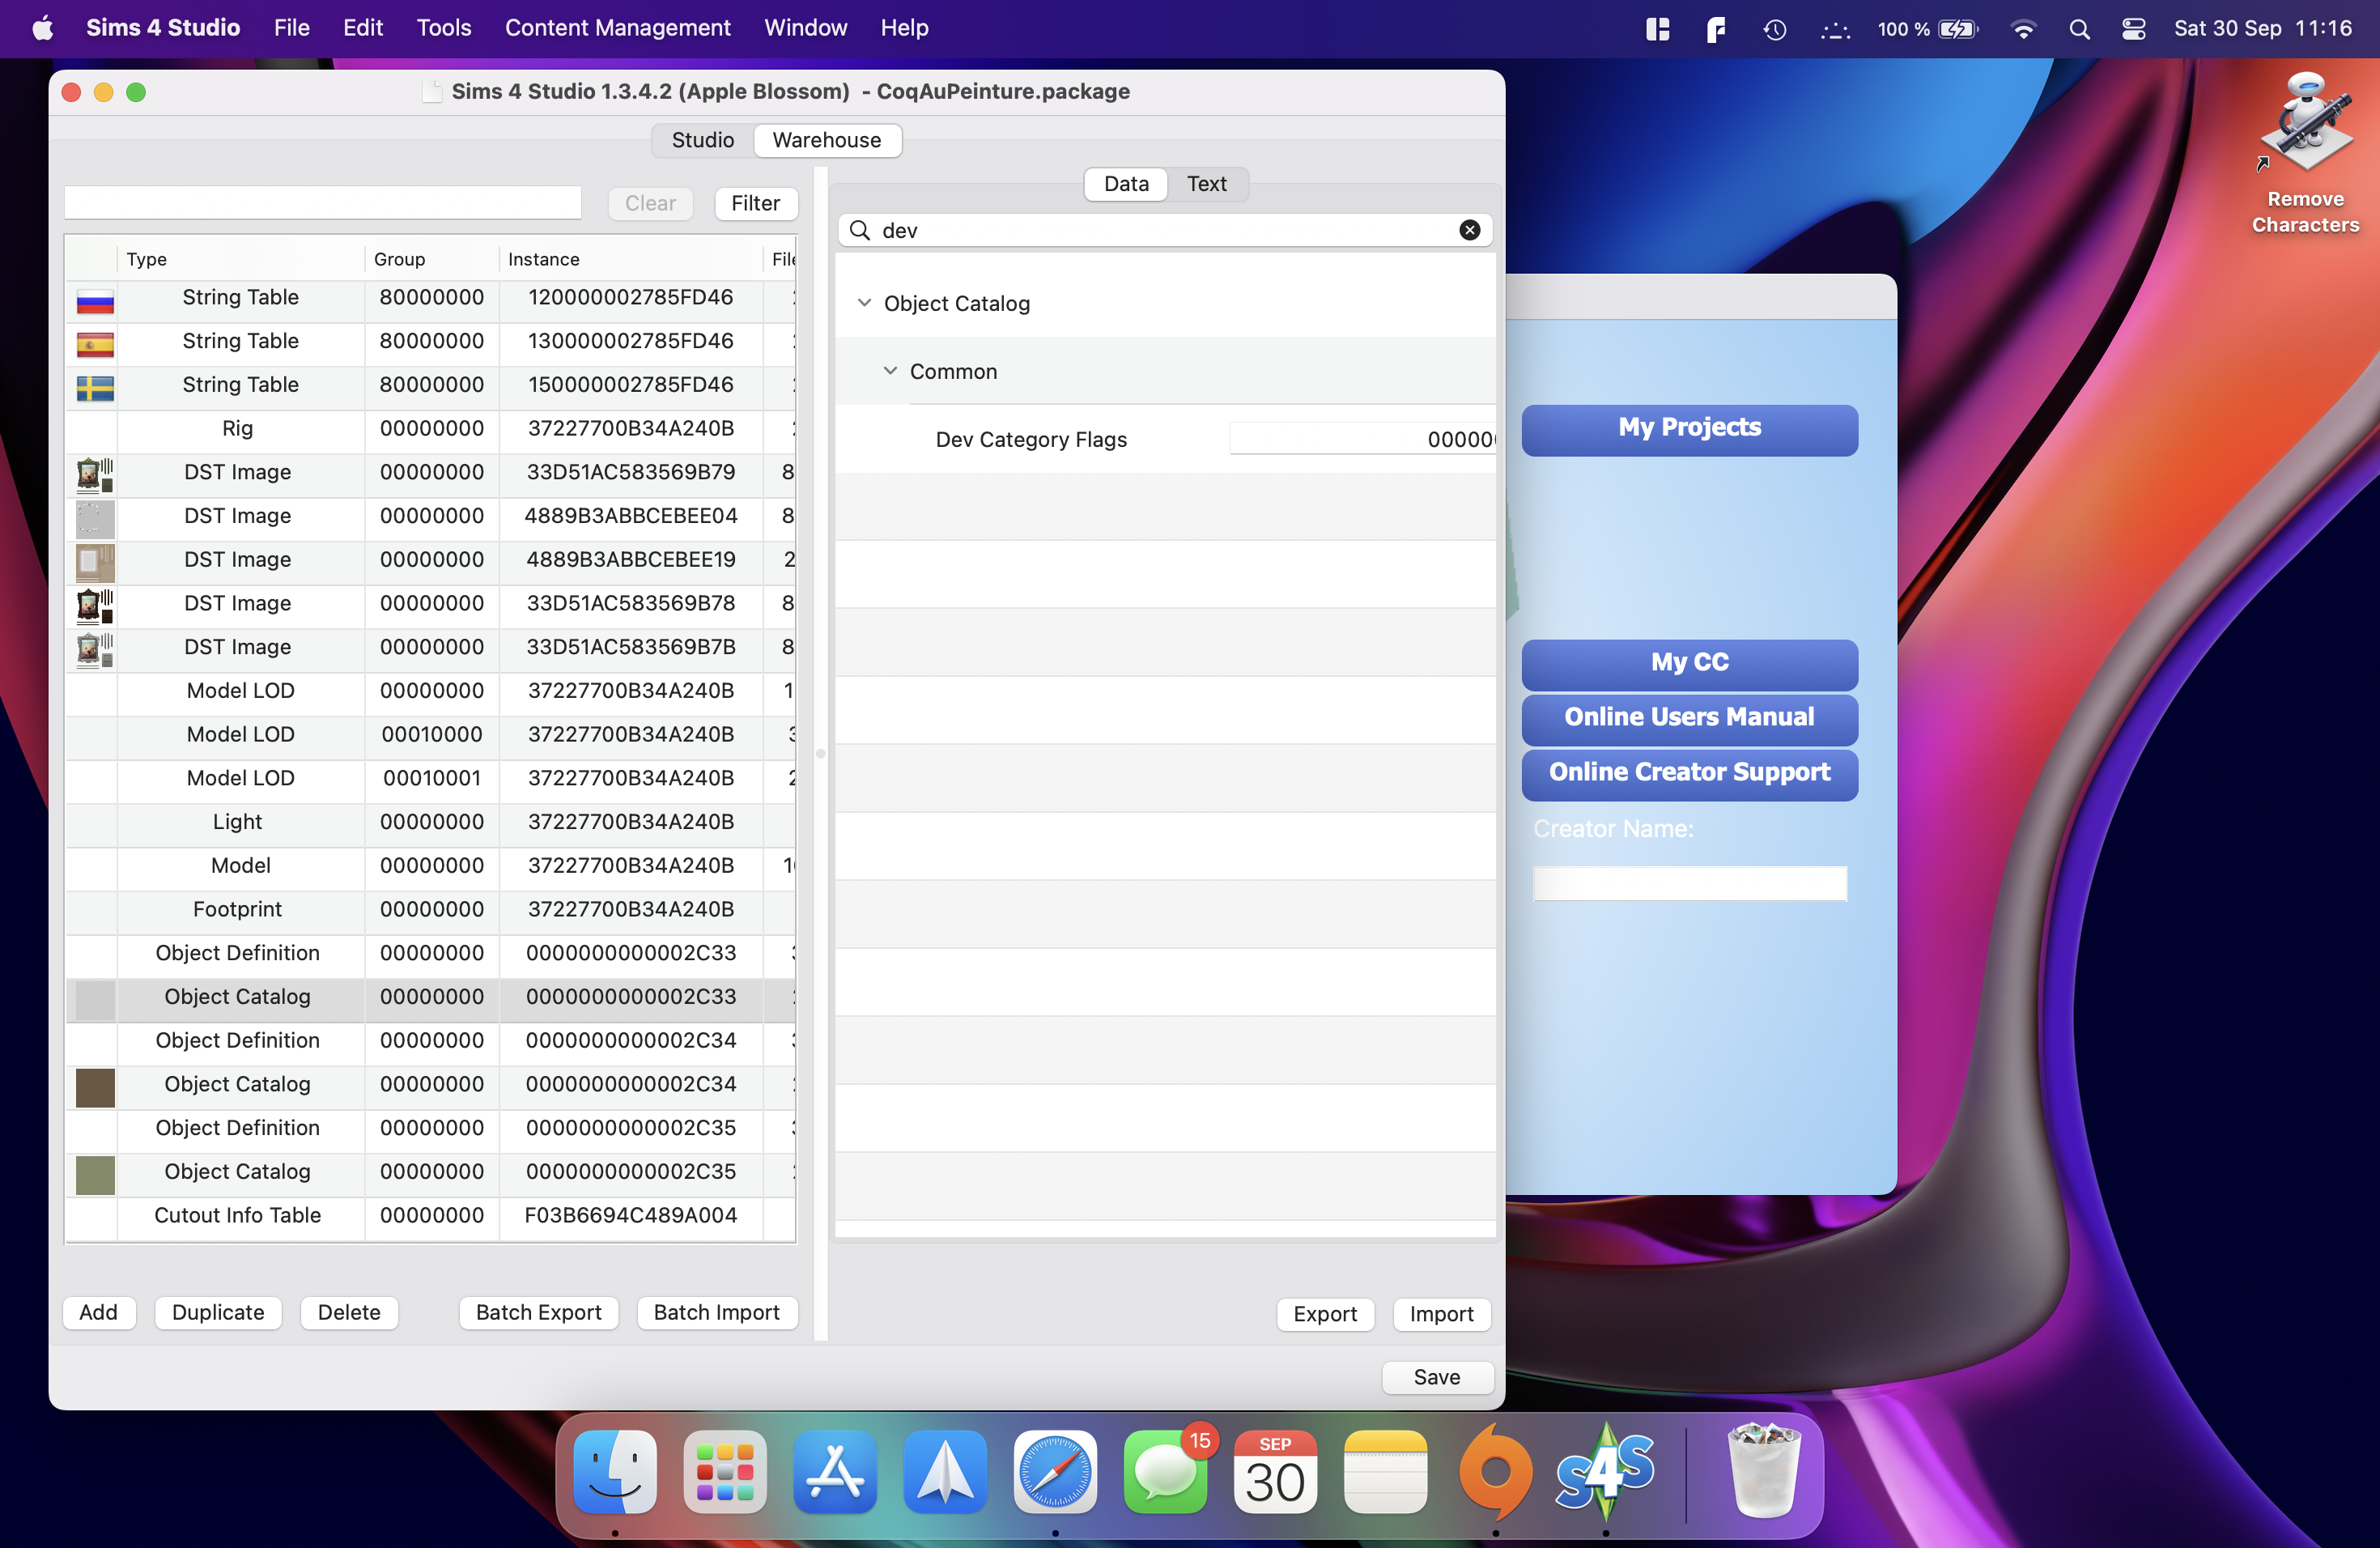Open Control Center in the menu bar
The height and width of the screenshot is (1548, 2380).
point(2133,28)
